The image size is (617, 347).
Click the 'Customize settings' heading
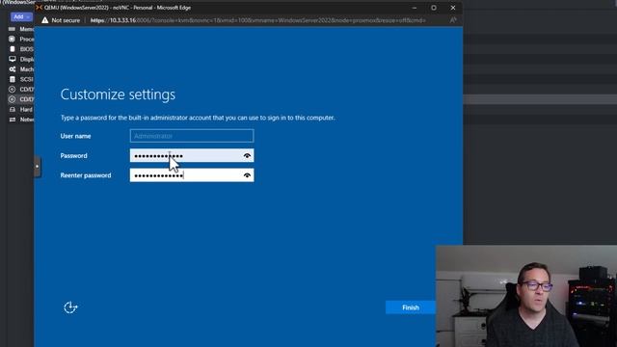tap(118, 94)
